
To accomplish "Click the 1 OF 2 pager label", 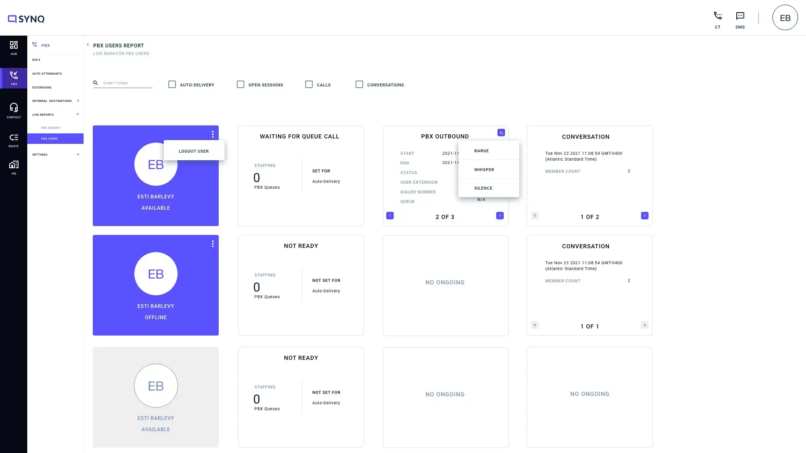I will [x=590, y=217].
